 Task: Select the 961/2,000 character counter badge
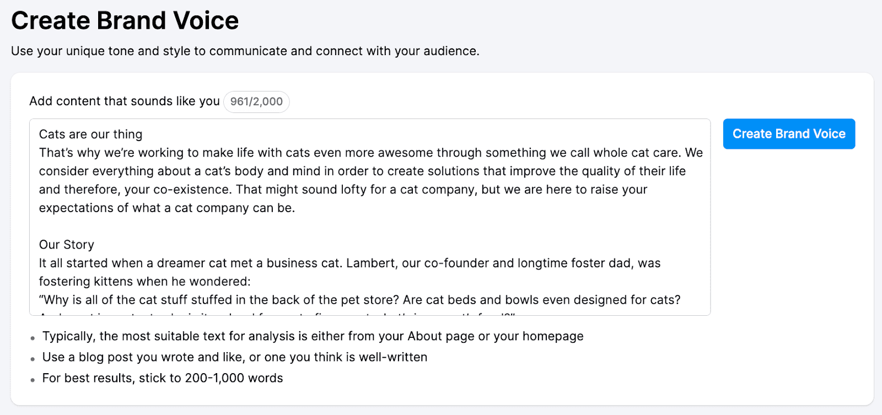pos(256,101)
